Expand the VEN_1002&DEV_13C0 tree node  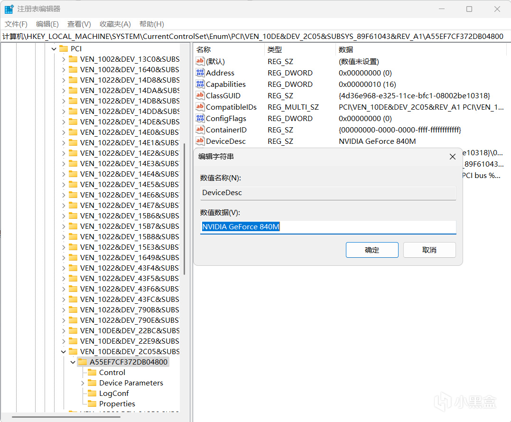64,59
